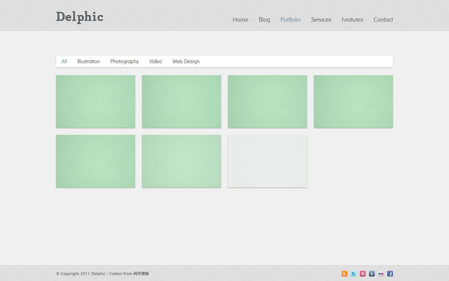This screenshot has width=449, height=281.
Task: Filter portfolio by Web Design
Action: click(186, 61)
